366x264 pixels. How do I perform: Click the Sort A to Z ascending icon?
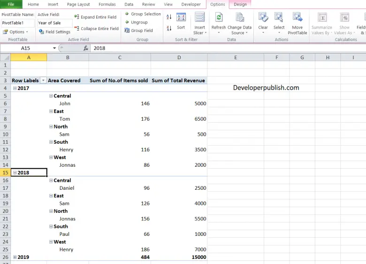[x=169, y=17]
